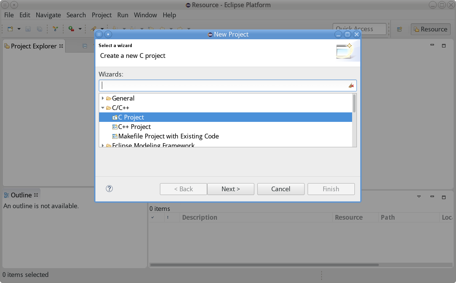Open the New wizard dropdown arrow
The width and height of the screenshot is (456, 283).
19,29
